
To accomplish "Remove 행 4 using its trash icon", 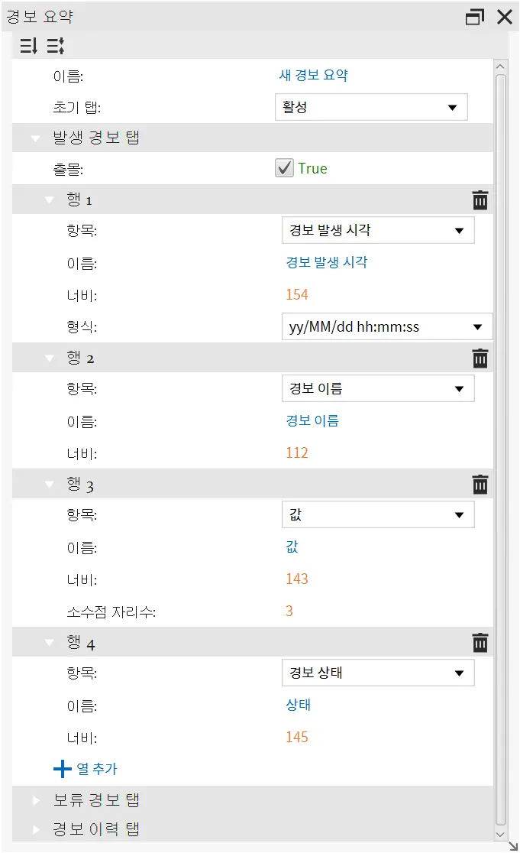I will click(480, 643).
